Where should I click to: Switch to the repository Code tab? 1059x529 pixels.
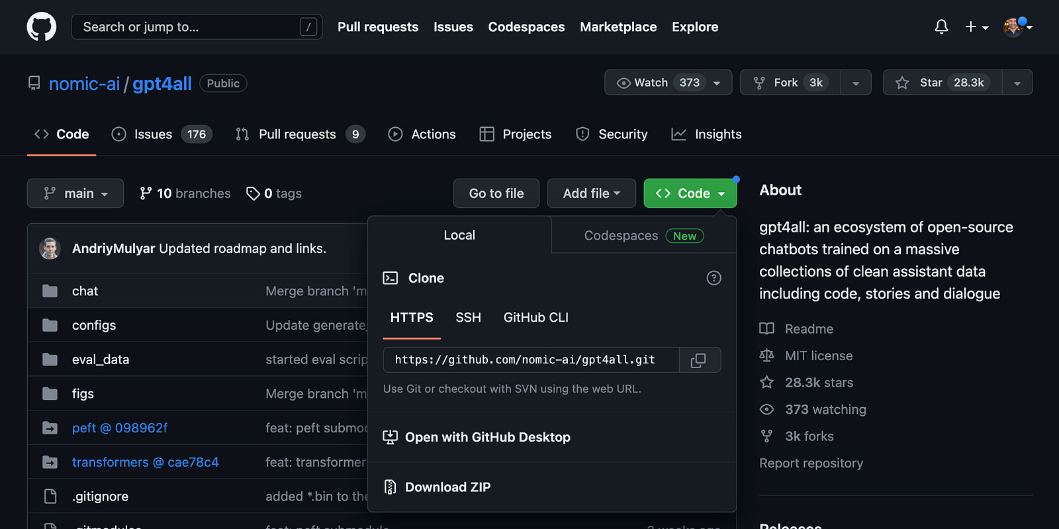62,134
